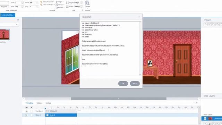222x125 pixels.
Task: Create a new trigger in Triggers panel
Action: point(206,24)
